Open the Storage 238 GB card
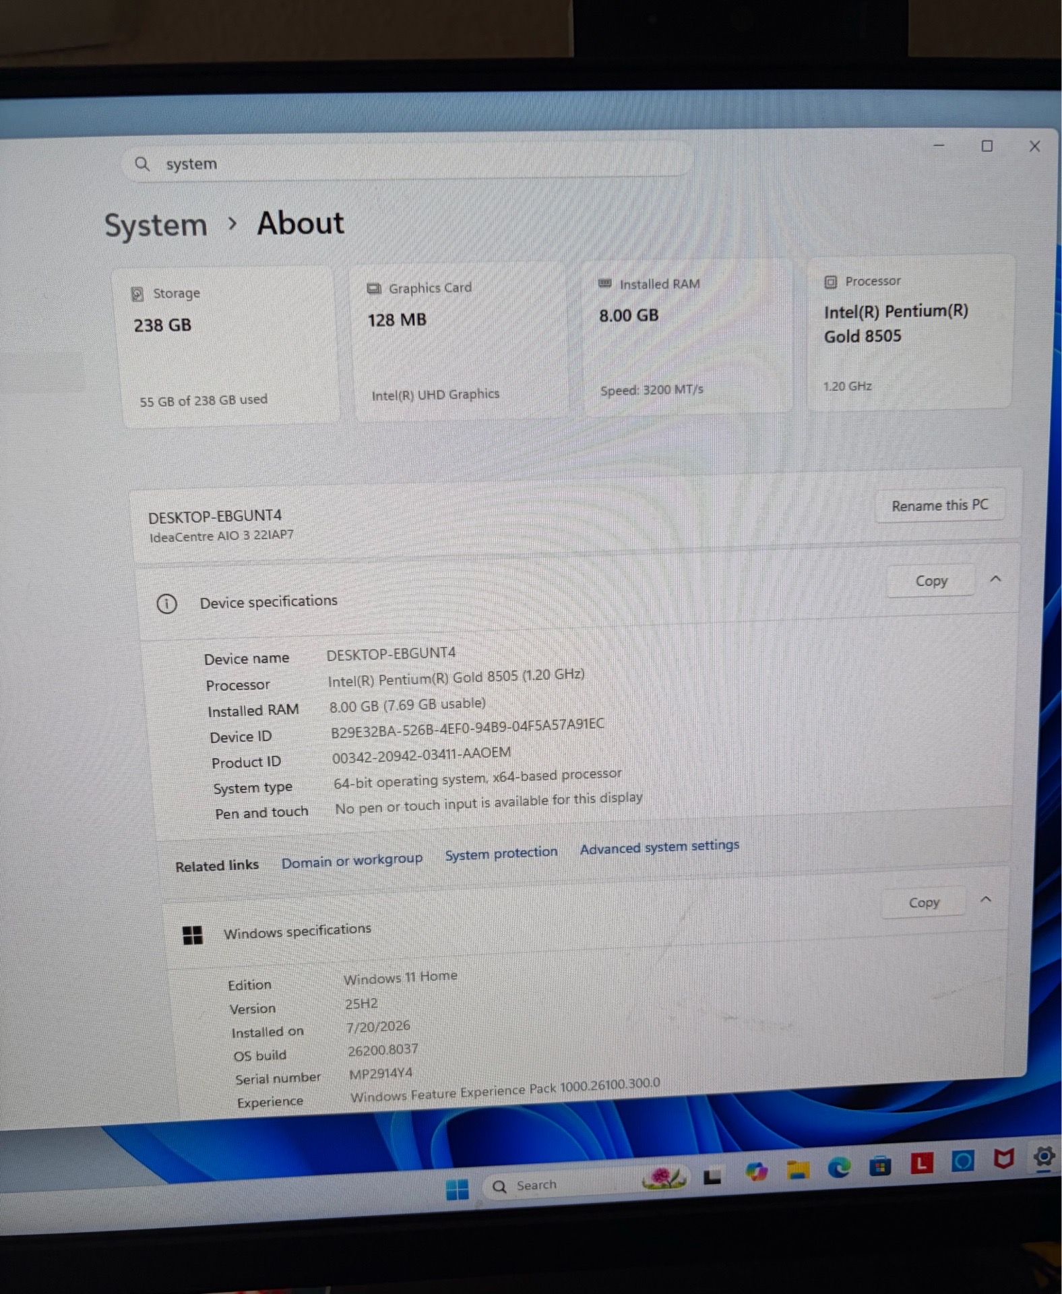The width and height of the screenshot is (1062, 1294). click(228, 346)
